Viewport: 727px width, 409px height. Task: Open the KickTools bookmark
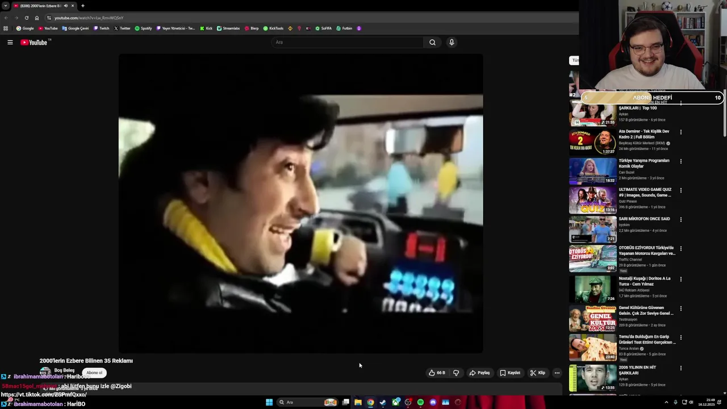273,28
